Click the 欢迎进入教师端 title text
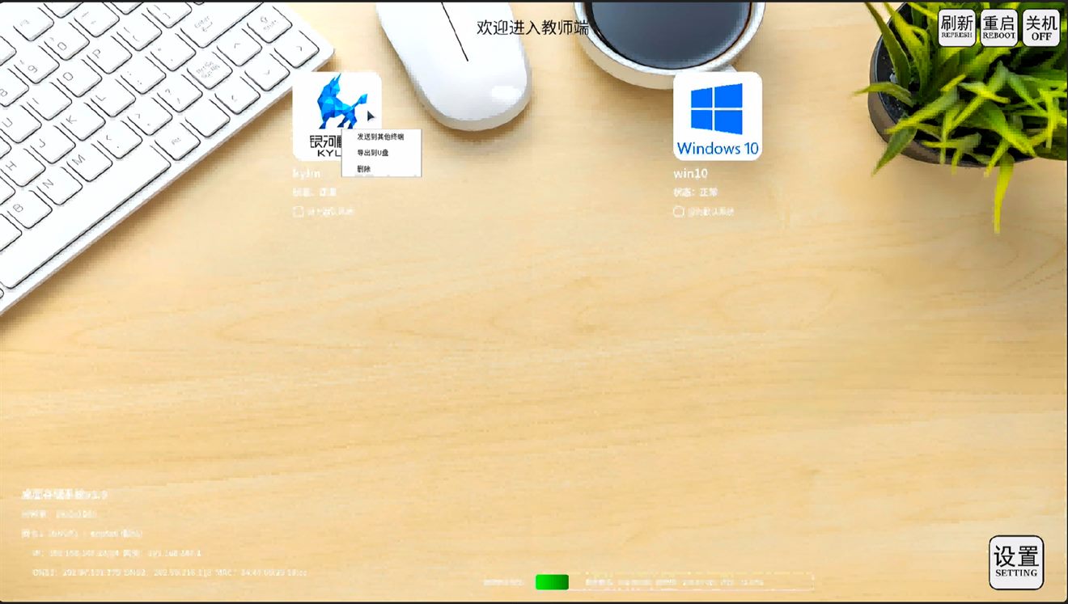The image size is (1068, 604). [532, 27]
